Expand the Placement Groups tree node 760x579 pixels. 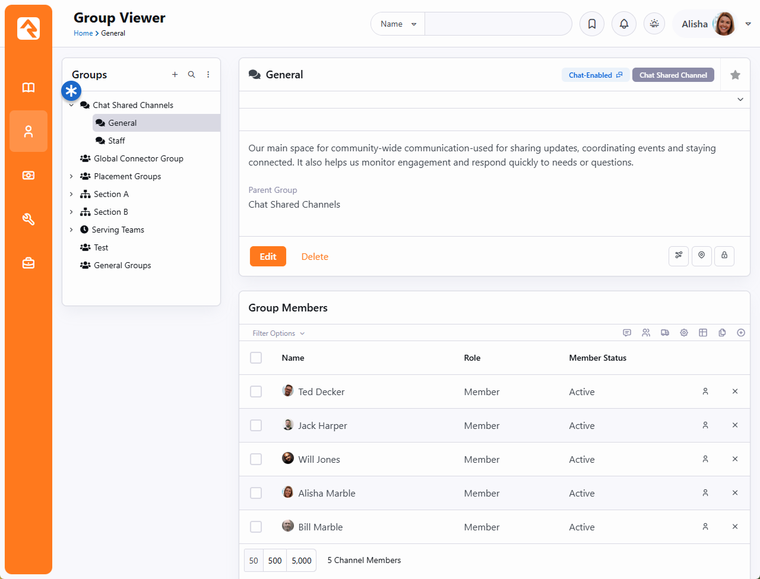coord(71,176)
